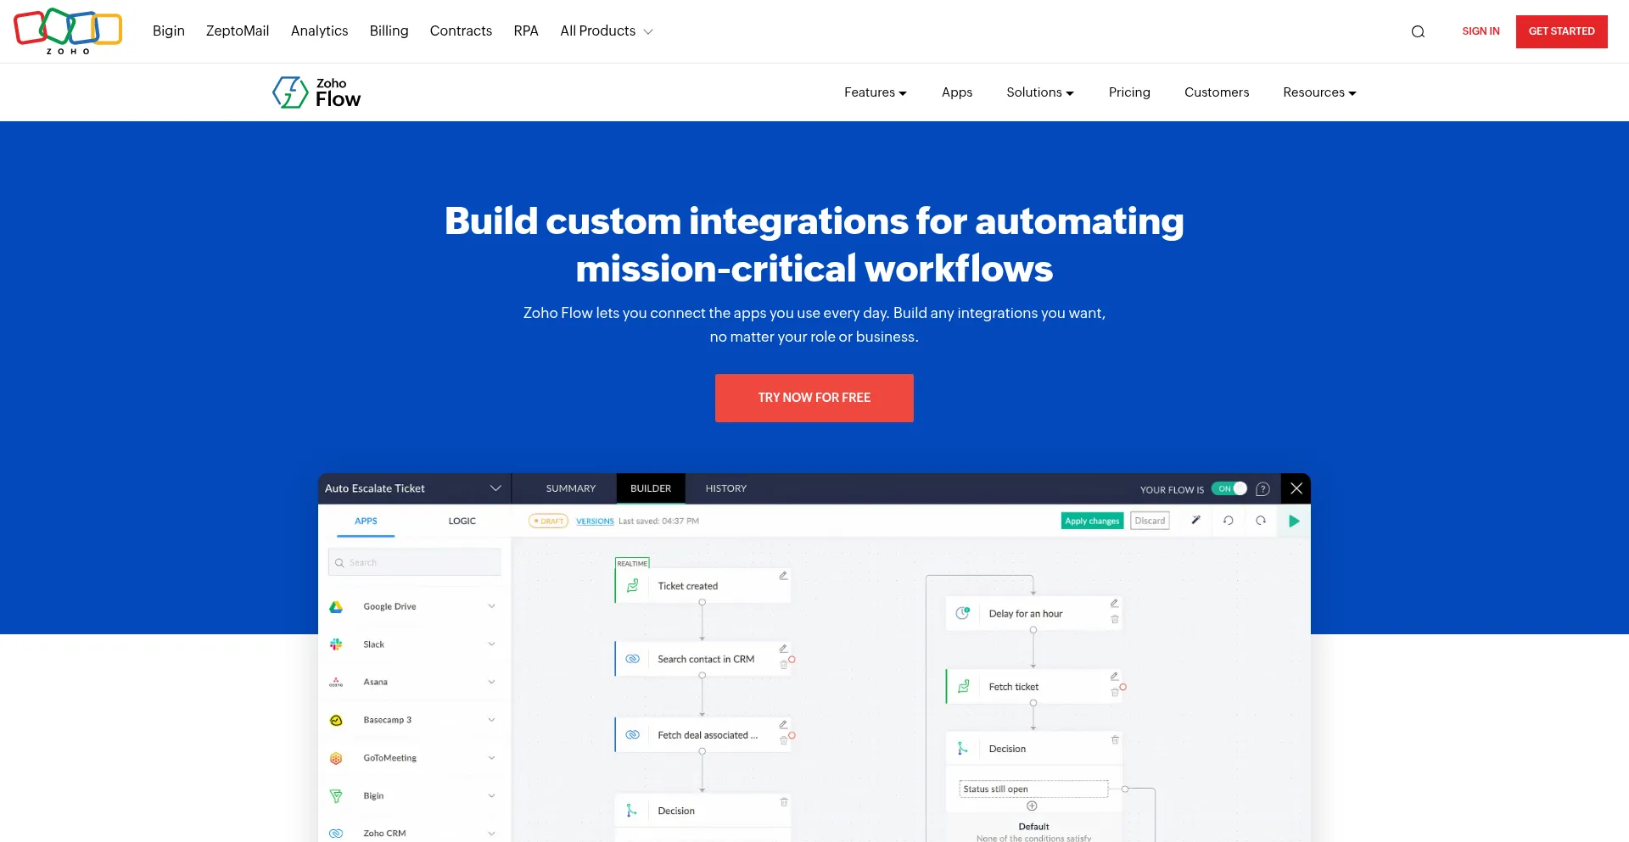Select the Apps tab in sidebar
The height and width of the screenshot is (842, 1629).
(x=366, y=521)
